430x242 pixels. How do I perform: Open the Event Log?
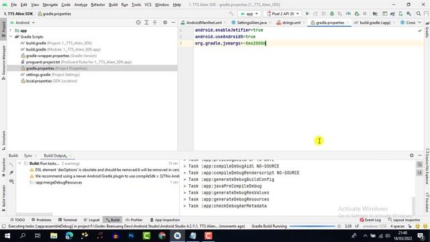tap(370, 220)
